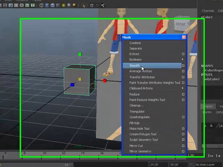Expand the Clipboard Actions submenu
Image resolution: width=223 pixels, height=167 pixels.
coord(183,88)
